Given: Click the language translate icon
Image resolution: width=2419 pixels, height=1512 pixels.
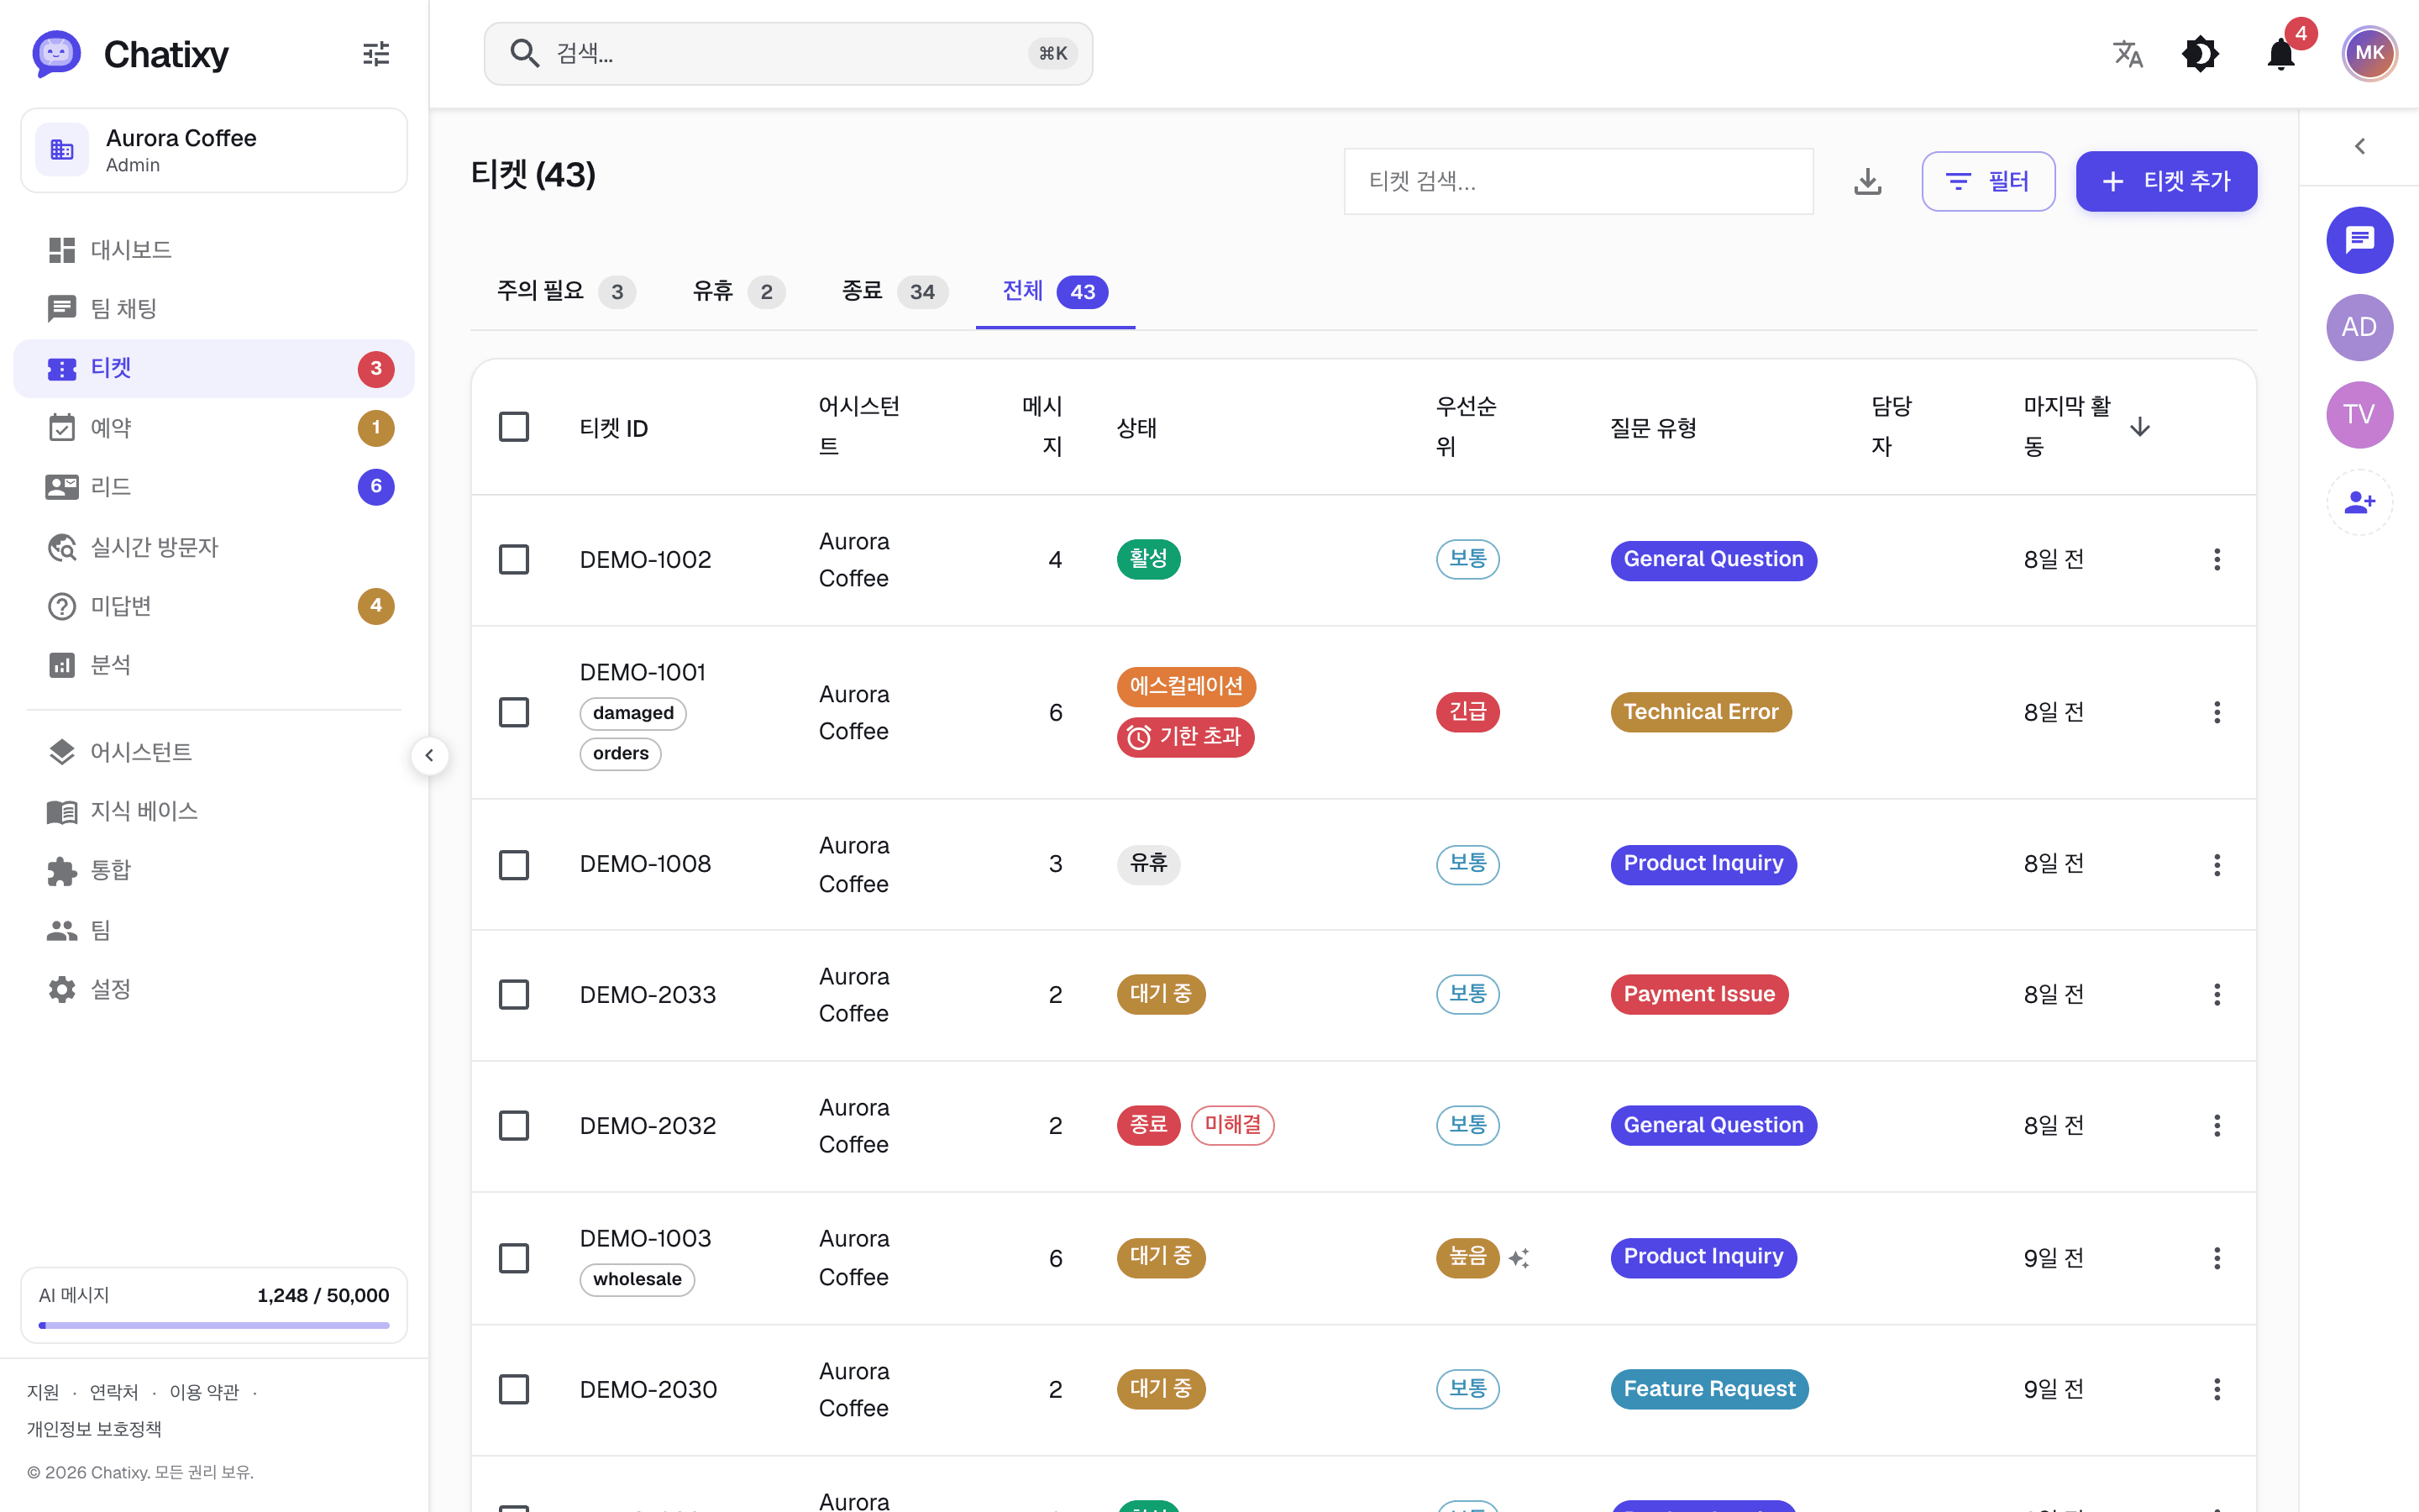Looking at the screenshot, I should click(x=2128, y=54).
